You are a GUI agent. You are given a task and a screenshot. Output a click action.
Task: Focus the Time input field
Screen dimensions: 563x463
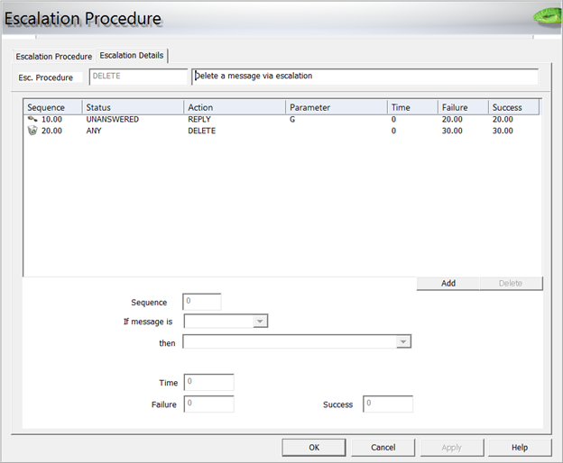coord(208,383)
